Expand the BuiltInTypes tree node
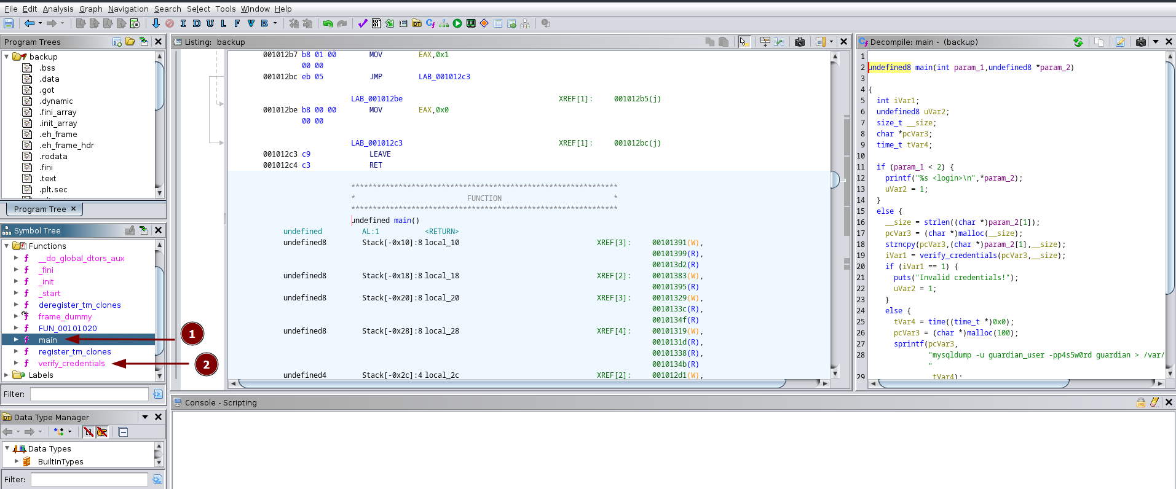Screen dimensions: 1176x489 [17, 461]
